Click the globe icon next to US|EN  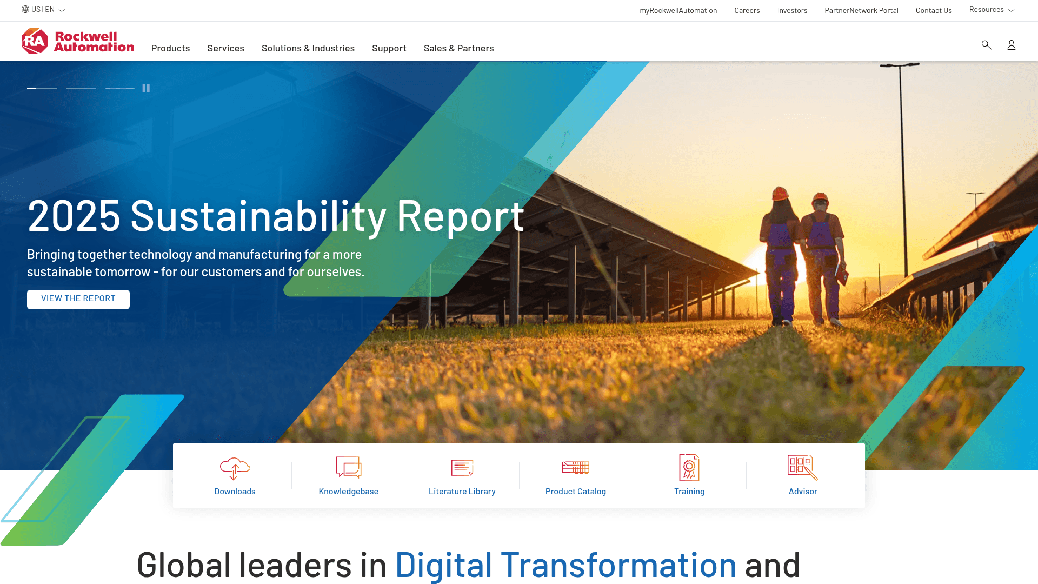pos(24,9)
